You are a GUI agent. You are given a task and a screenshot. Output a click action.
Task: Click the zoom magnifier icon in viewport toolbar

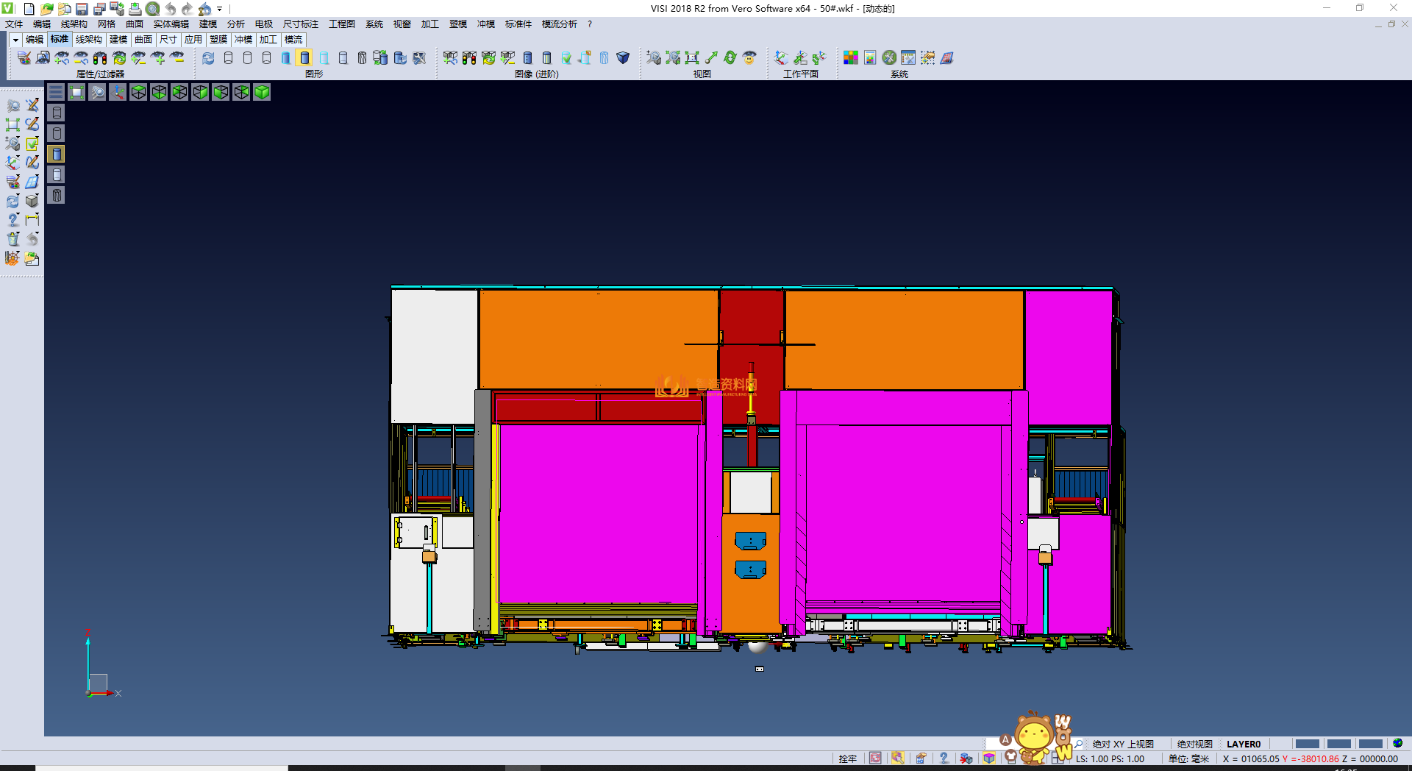97,92
